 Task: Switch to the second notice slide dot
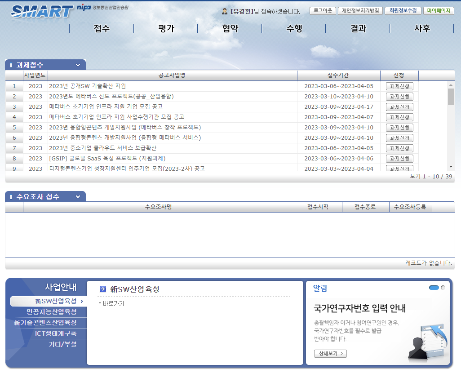click(x=443, y=288)
